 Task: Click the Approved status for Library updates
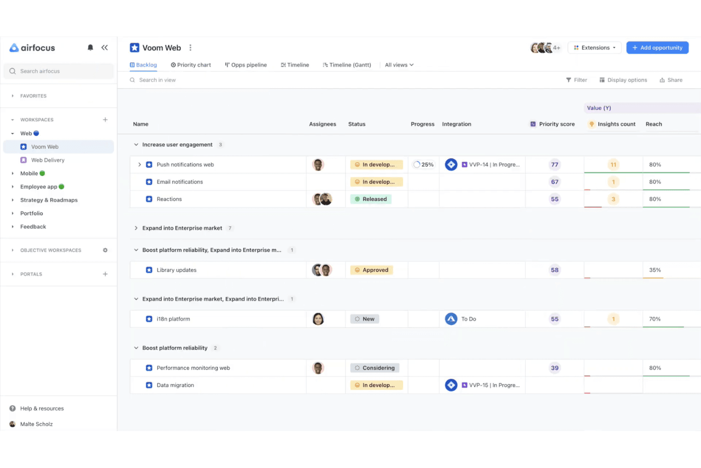tap(371, 270)
